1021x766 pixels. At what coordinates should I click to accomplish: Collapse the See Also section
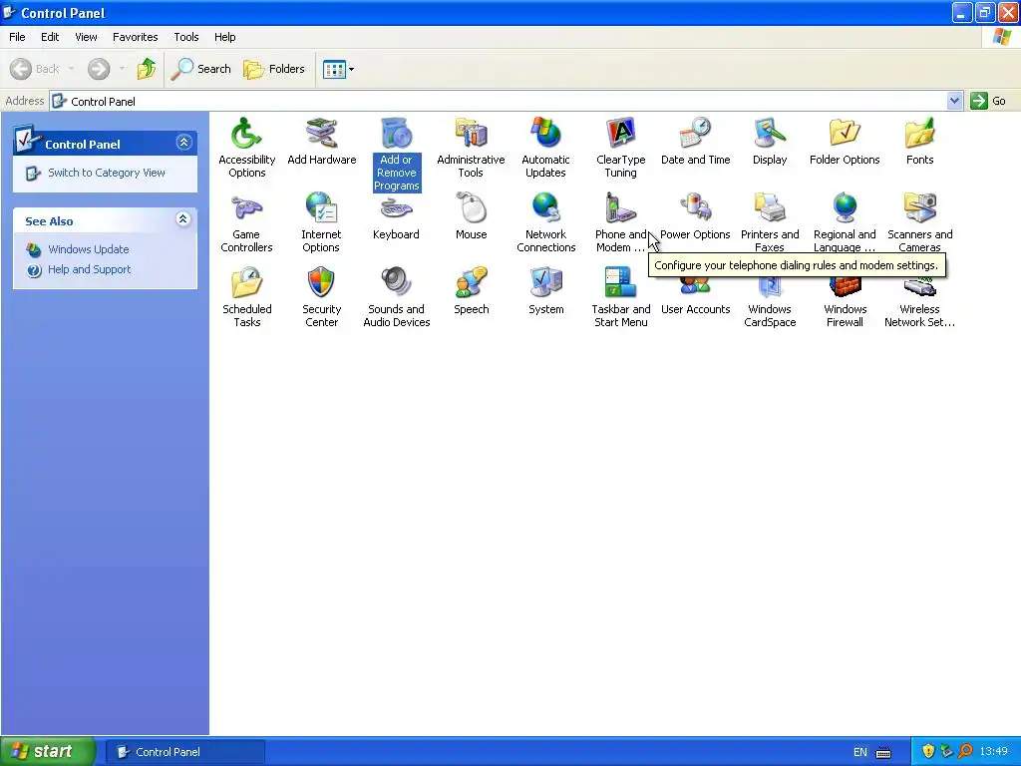tap(183, 219)
